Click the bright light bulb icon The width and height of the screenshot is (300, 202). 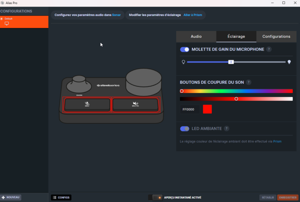click(289, 62)
